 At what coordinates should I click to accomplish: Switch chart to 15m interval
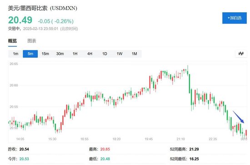click(x=45, y=54)
